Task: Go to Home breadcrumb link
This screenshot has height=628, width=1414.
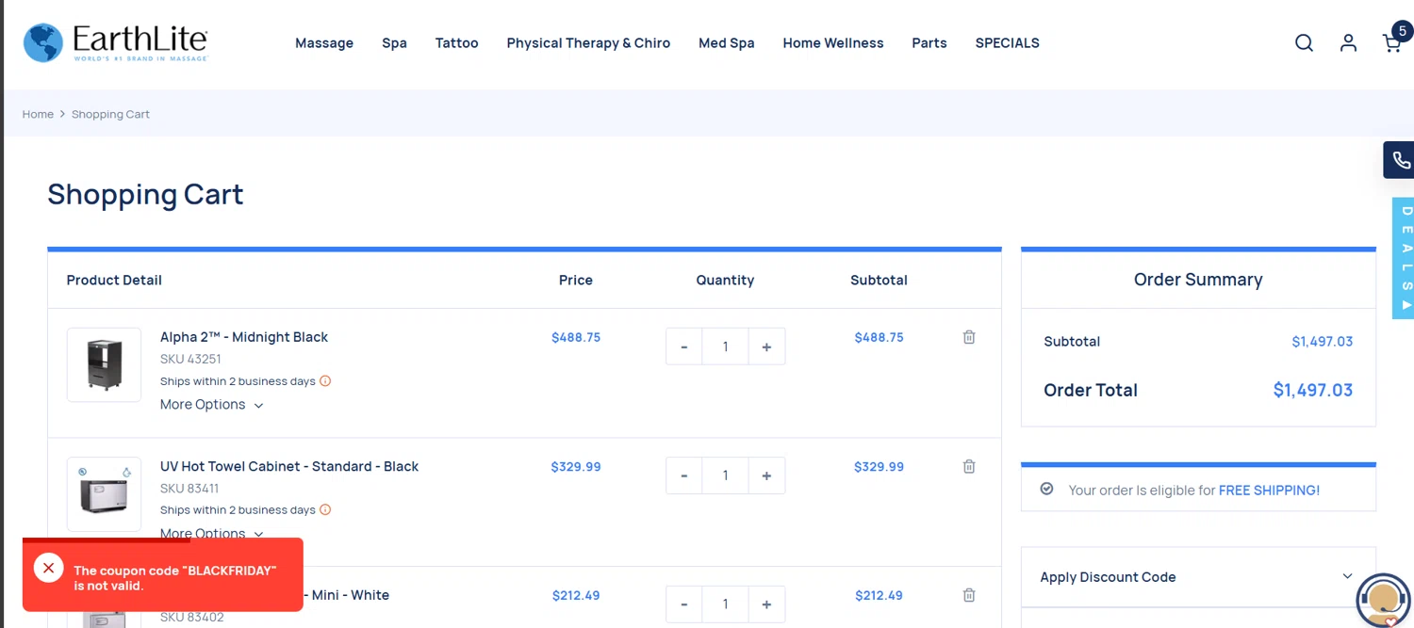Action: tap(38, 114)
